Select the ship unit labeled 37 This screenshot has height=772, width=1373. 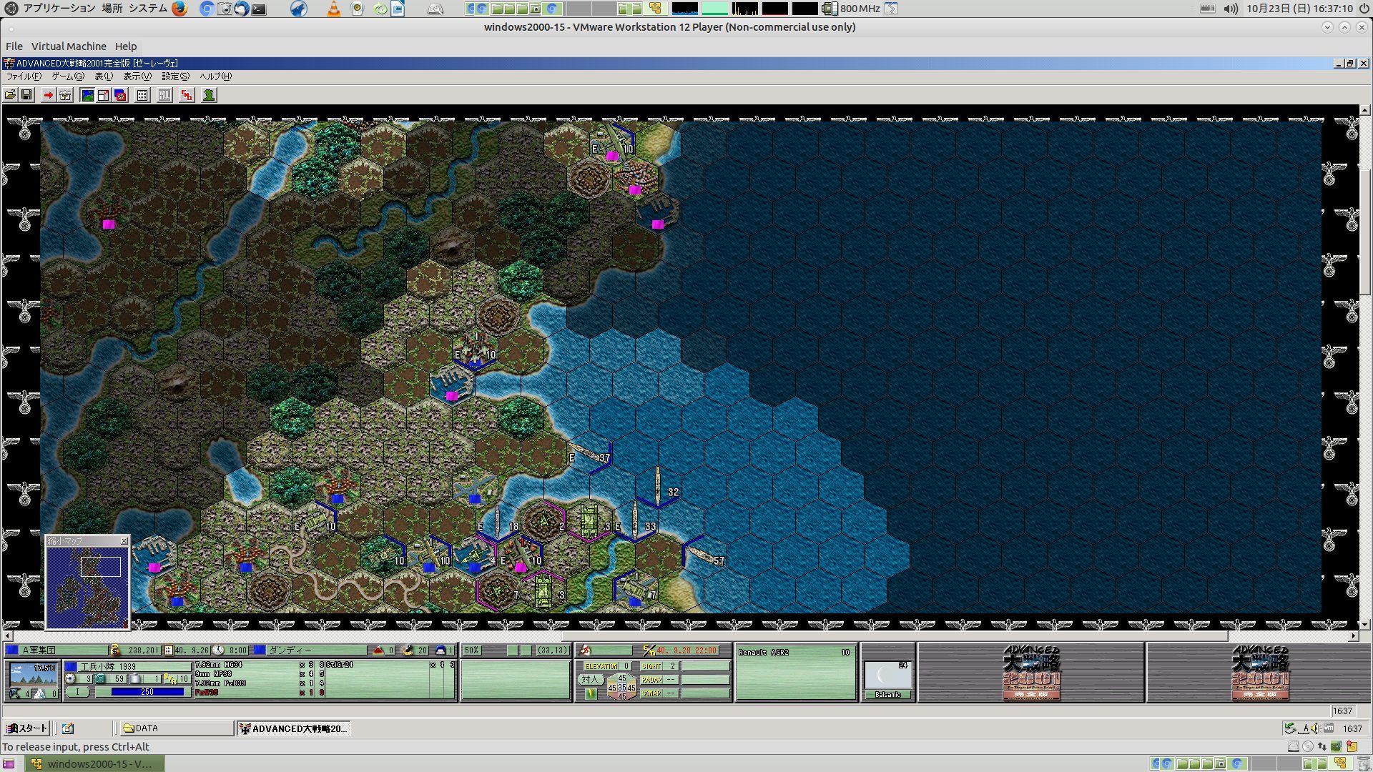click(588, 455)
